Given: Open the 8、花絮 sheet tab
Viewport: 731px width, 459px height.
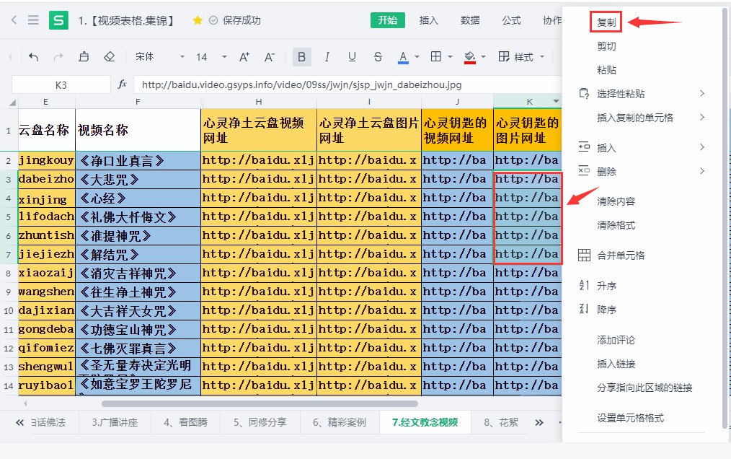Looking at the screenshot, I should click(x=501, y=423).
